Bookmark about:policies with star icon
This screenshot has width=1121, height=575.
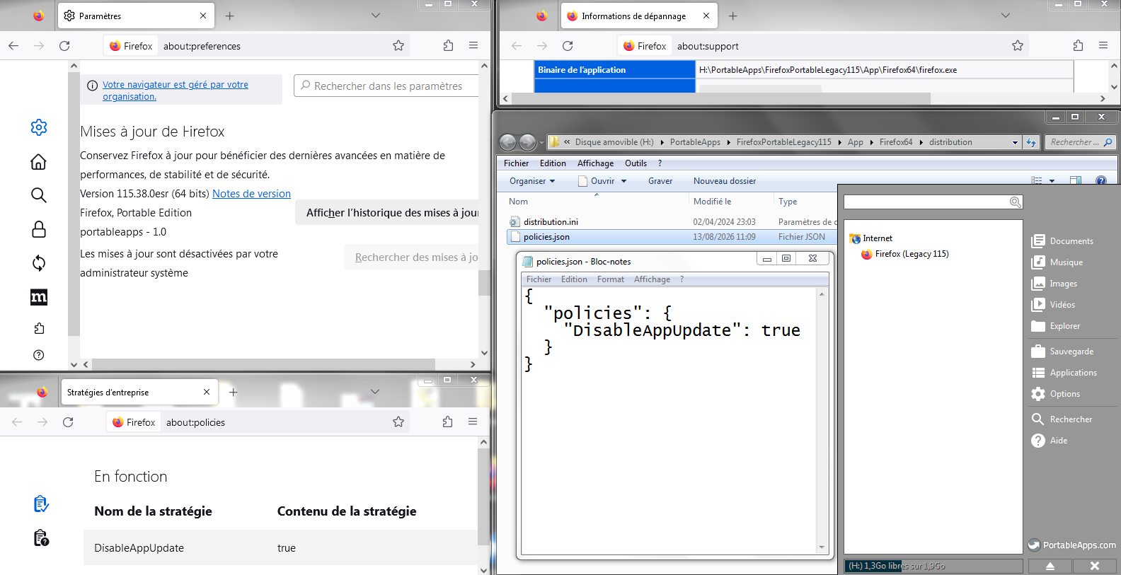398,422
